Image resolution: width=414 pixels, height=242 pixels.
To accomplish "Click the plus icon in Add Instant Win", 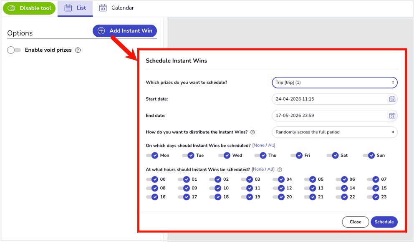I will (x=101, y=31).
